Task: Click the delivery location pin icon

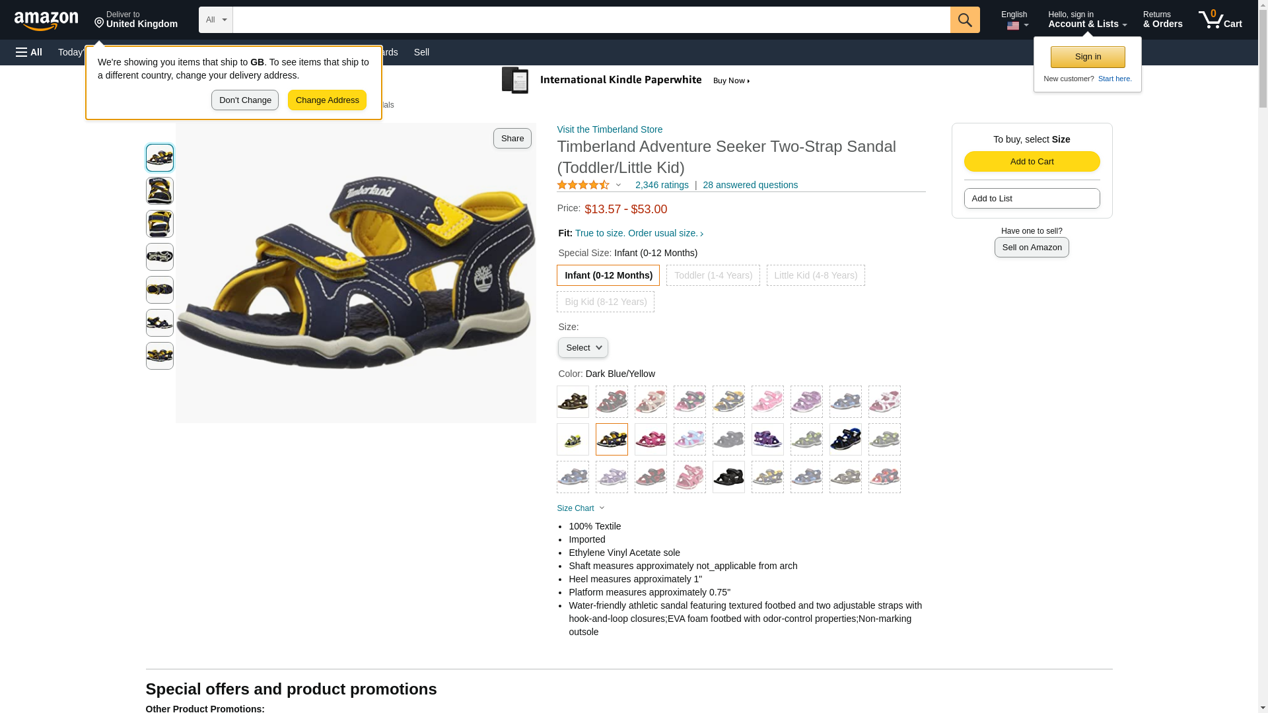Action: [x=99, y=23]
